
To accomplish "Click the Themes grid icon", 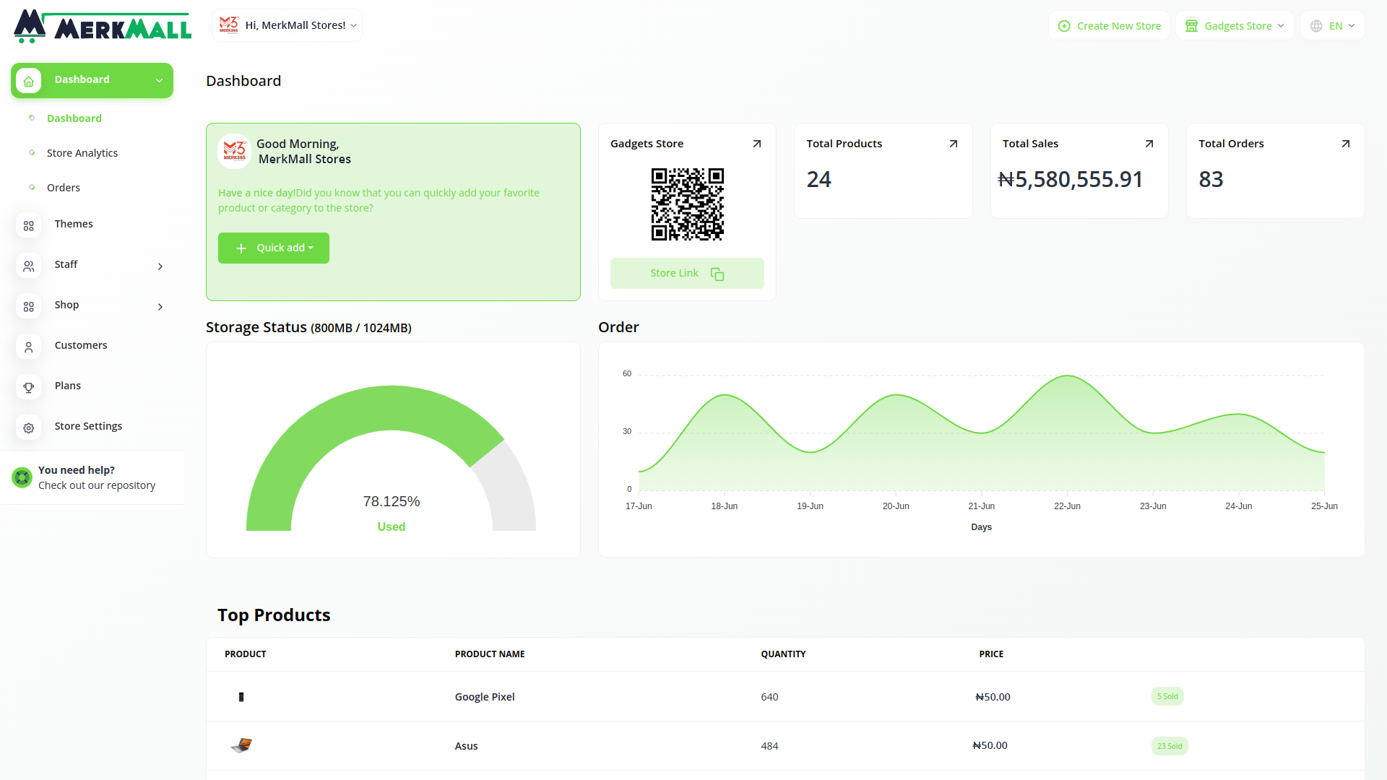I will 28,225.
